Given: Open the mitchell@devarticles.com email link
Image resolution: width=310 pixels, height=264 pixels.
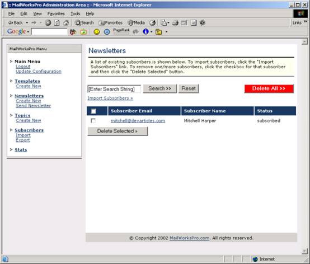Looking at the screenshot, I should point(138,121).
